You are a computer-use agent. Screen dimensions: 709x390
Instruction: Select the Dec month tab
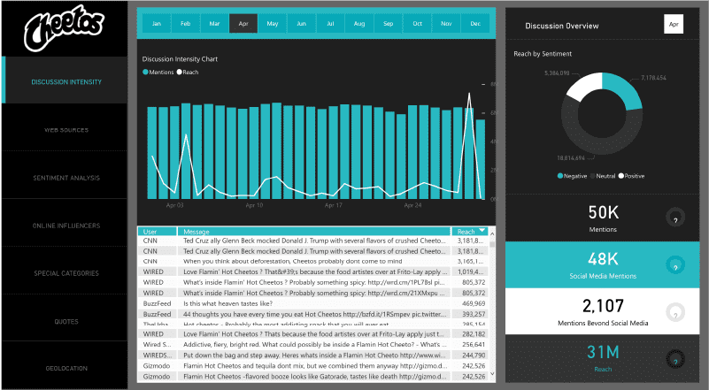pos(474,24)
